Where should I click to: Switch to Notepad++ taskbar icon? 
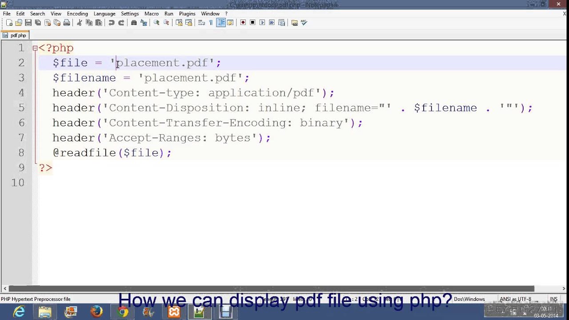[x=200, y=312]
